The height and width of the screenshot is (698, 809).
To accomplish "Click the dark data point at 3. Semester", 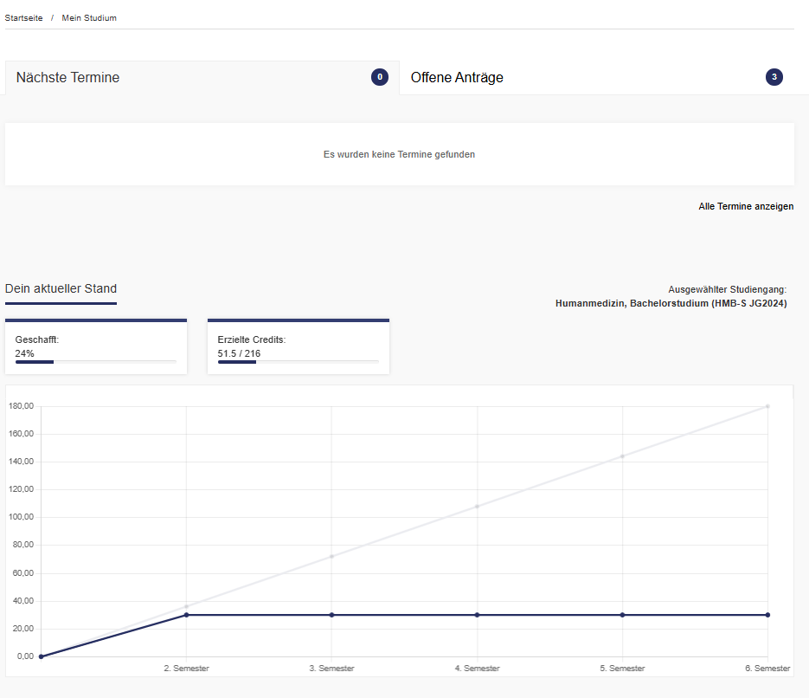I will [x=331, y=615].
